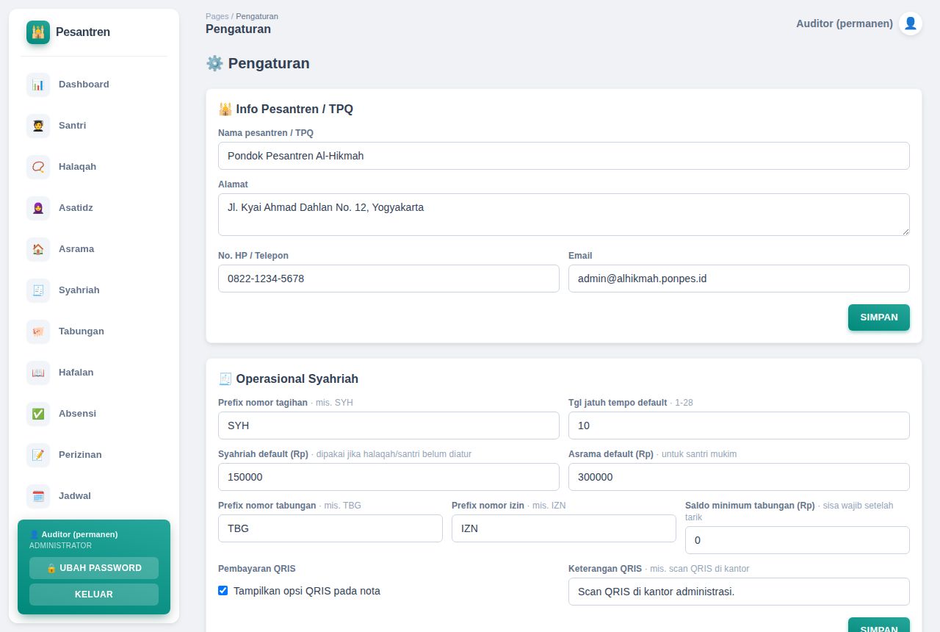The width and height of the screenshot is (940, 632).
Task: Open the Asrama house icon
Action: (38, 249)
